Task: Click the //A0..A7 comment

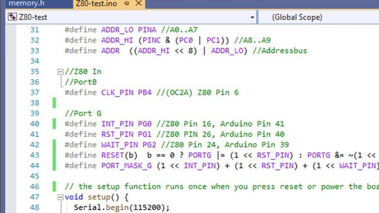Action: [179, 30]
